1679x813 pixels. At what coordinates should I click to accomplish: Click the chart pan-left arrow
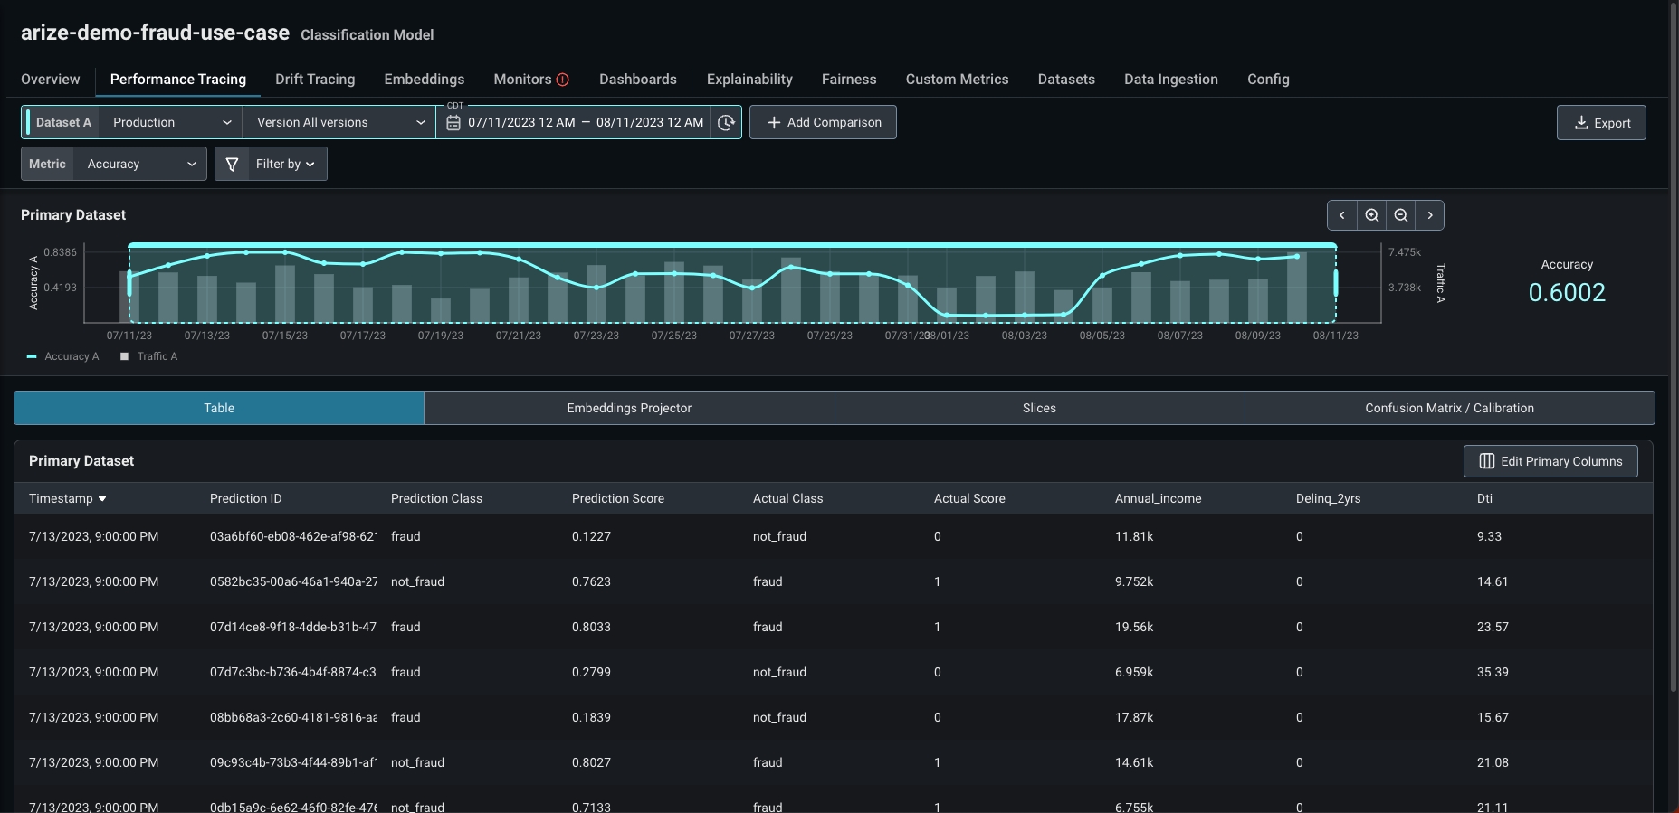pos(1342,215)
